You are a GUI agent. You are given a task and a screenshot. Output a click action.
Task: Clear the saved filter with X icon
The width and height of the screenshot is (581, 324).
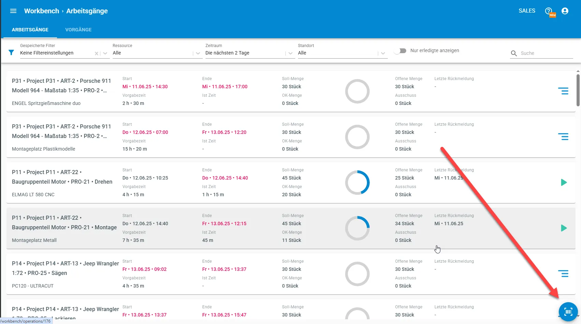(97, 53)
